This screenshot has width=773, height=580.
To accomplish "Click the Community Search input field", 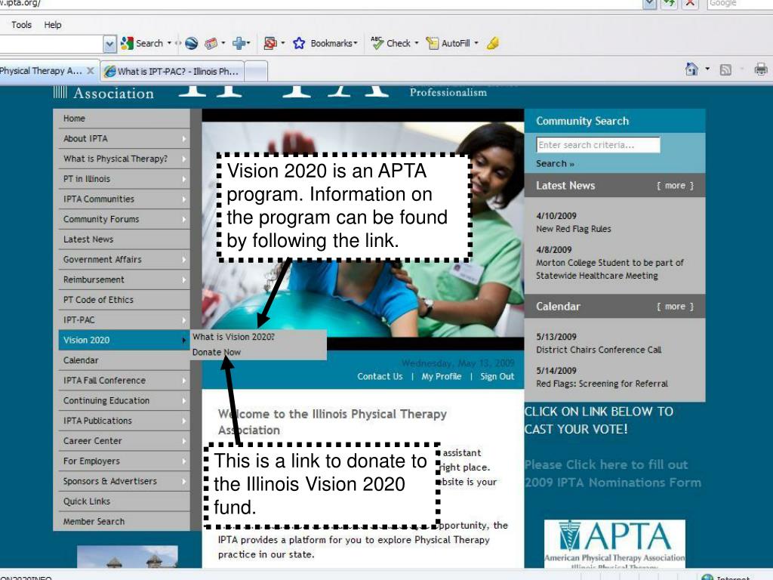I will pos(598,145).
